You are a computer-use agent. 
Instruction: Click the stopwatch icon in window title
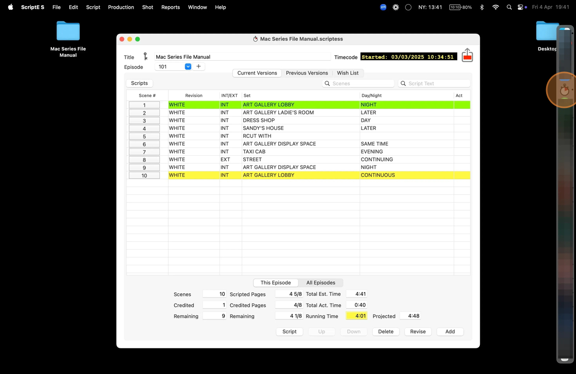pos(255,39)
